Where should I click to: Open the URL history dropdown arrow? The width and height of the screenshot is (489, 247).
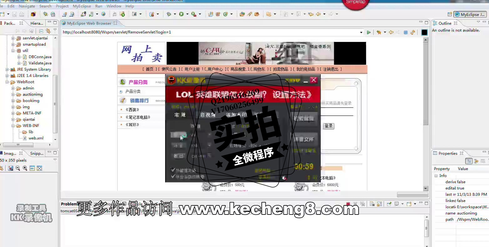(x=361, y=32)
